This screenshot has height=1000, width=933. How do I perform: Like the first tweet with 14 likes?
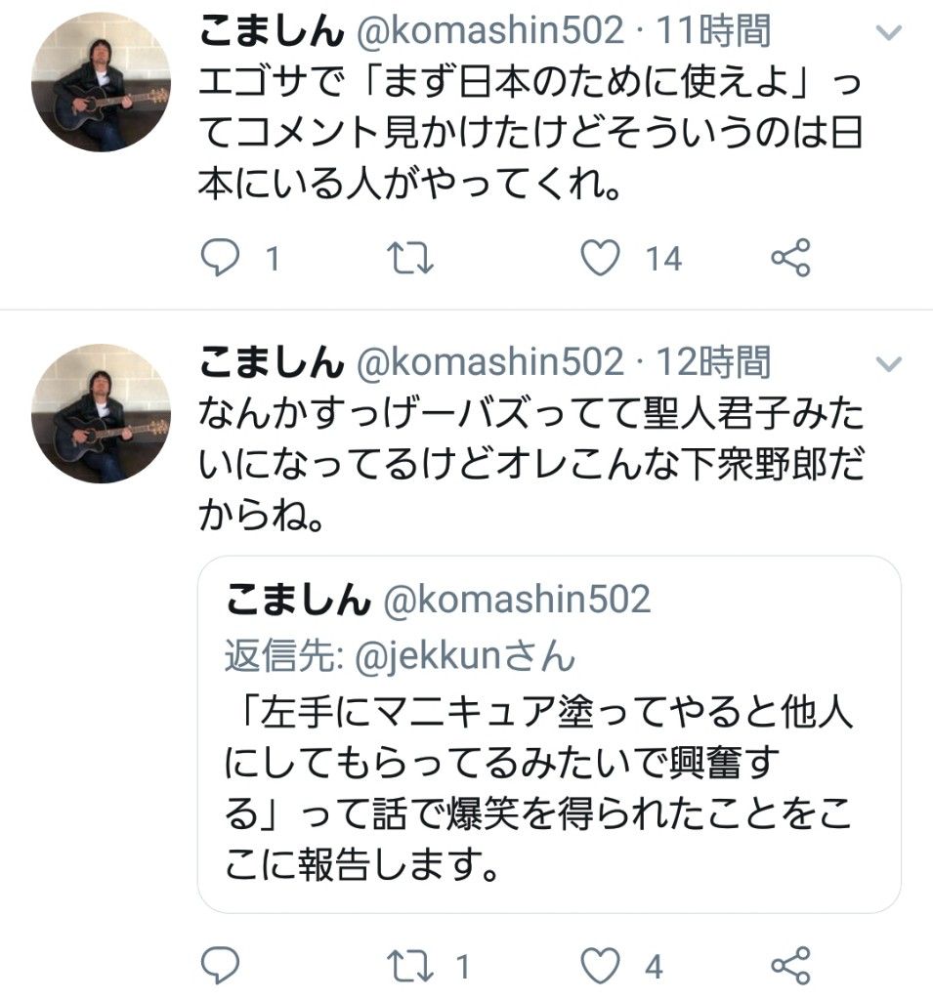[x=601, y=258]
